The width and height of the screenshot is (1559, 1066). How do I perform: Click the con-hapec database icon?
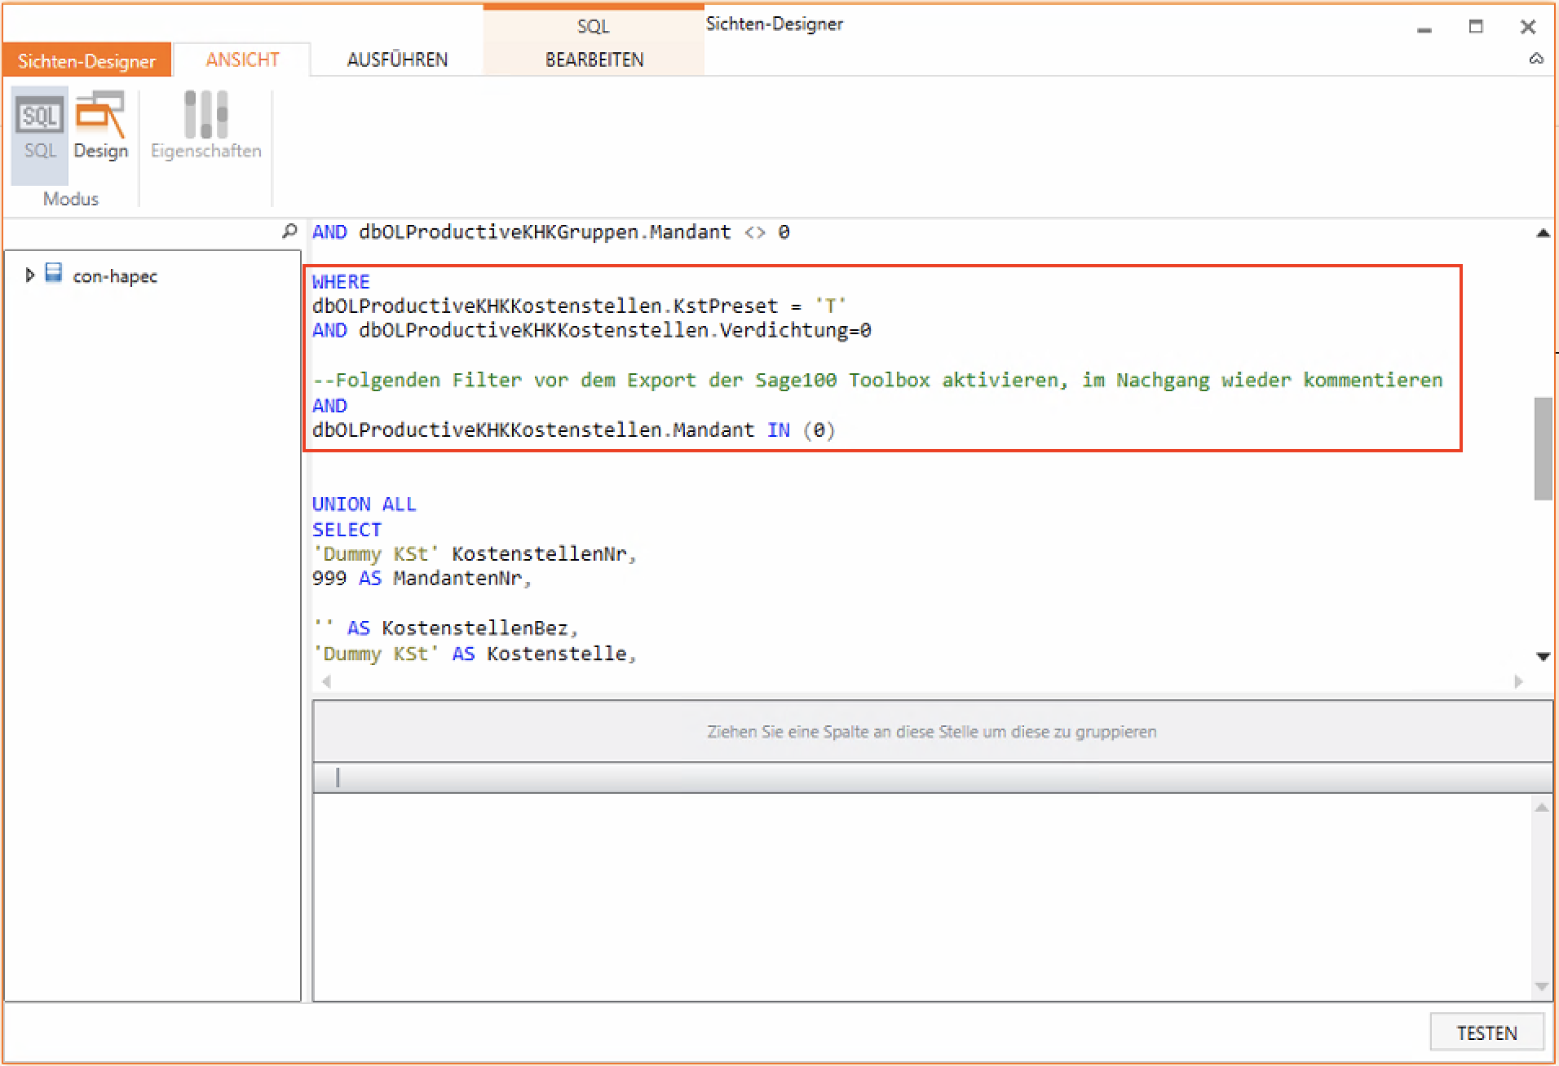[54, 274]
